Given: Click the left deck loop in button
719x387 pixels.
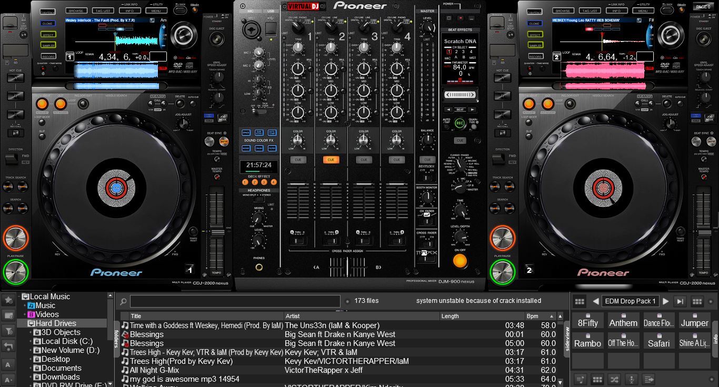Looking at the screenshot, I should 43,104.
